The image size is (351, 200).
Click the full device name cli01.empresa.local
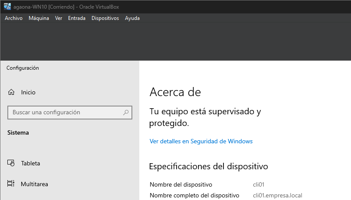(x=277, y=195)
